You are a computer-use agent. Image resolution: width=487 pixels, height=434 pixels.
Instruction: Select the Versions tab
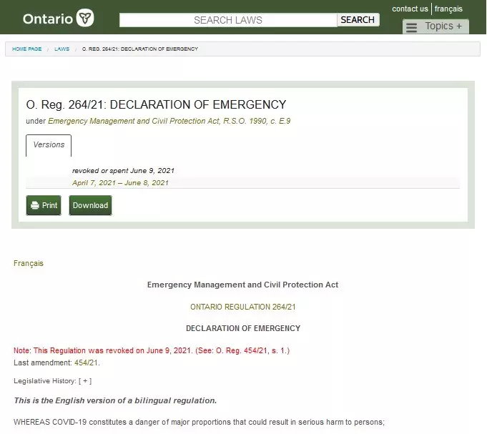click(49, 145)
